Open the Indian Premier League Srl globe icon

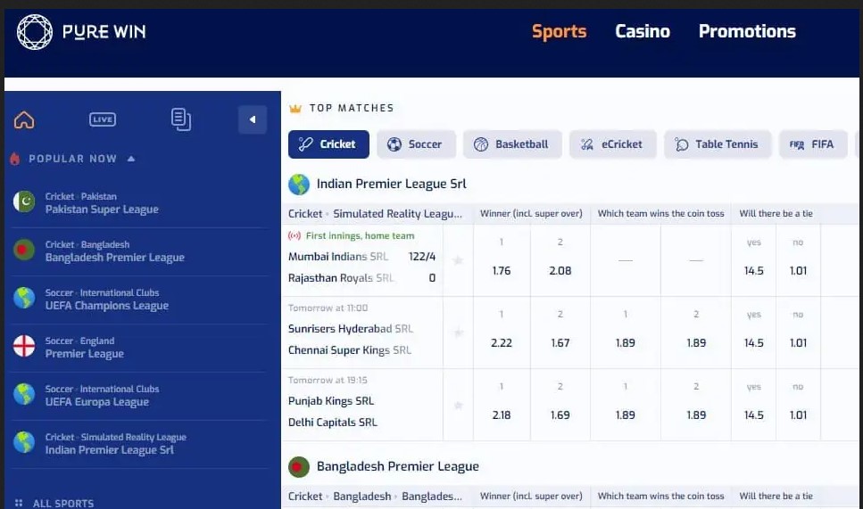(x=299, y=185)
